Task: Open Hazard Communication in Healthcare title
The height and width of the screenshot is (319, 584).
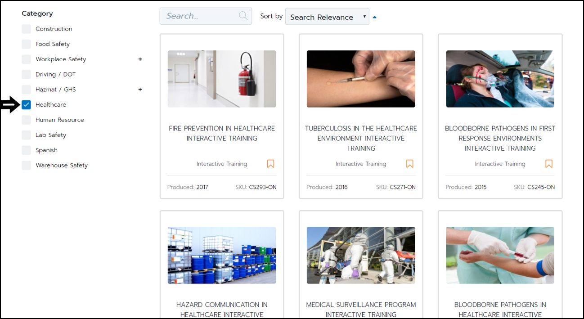Action: coord(222,310)
